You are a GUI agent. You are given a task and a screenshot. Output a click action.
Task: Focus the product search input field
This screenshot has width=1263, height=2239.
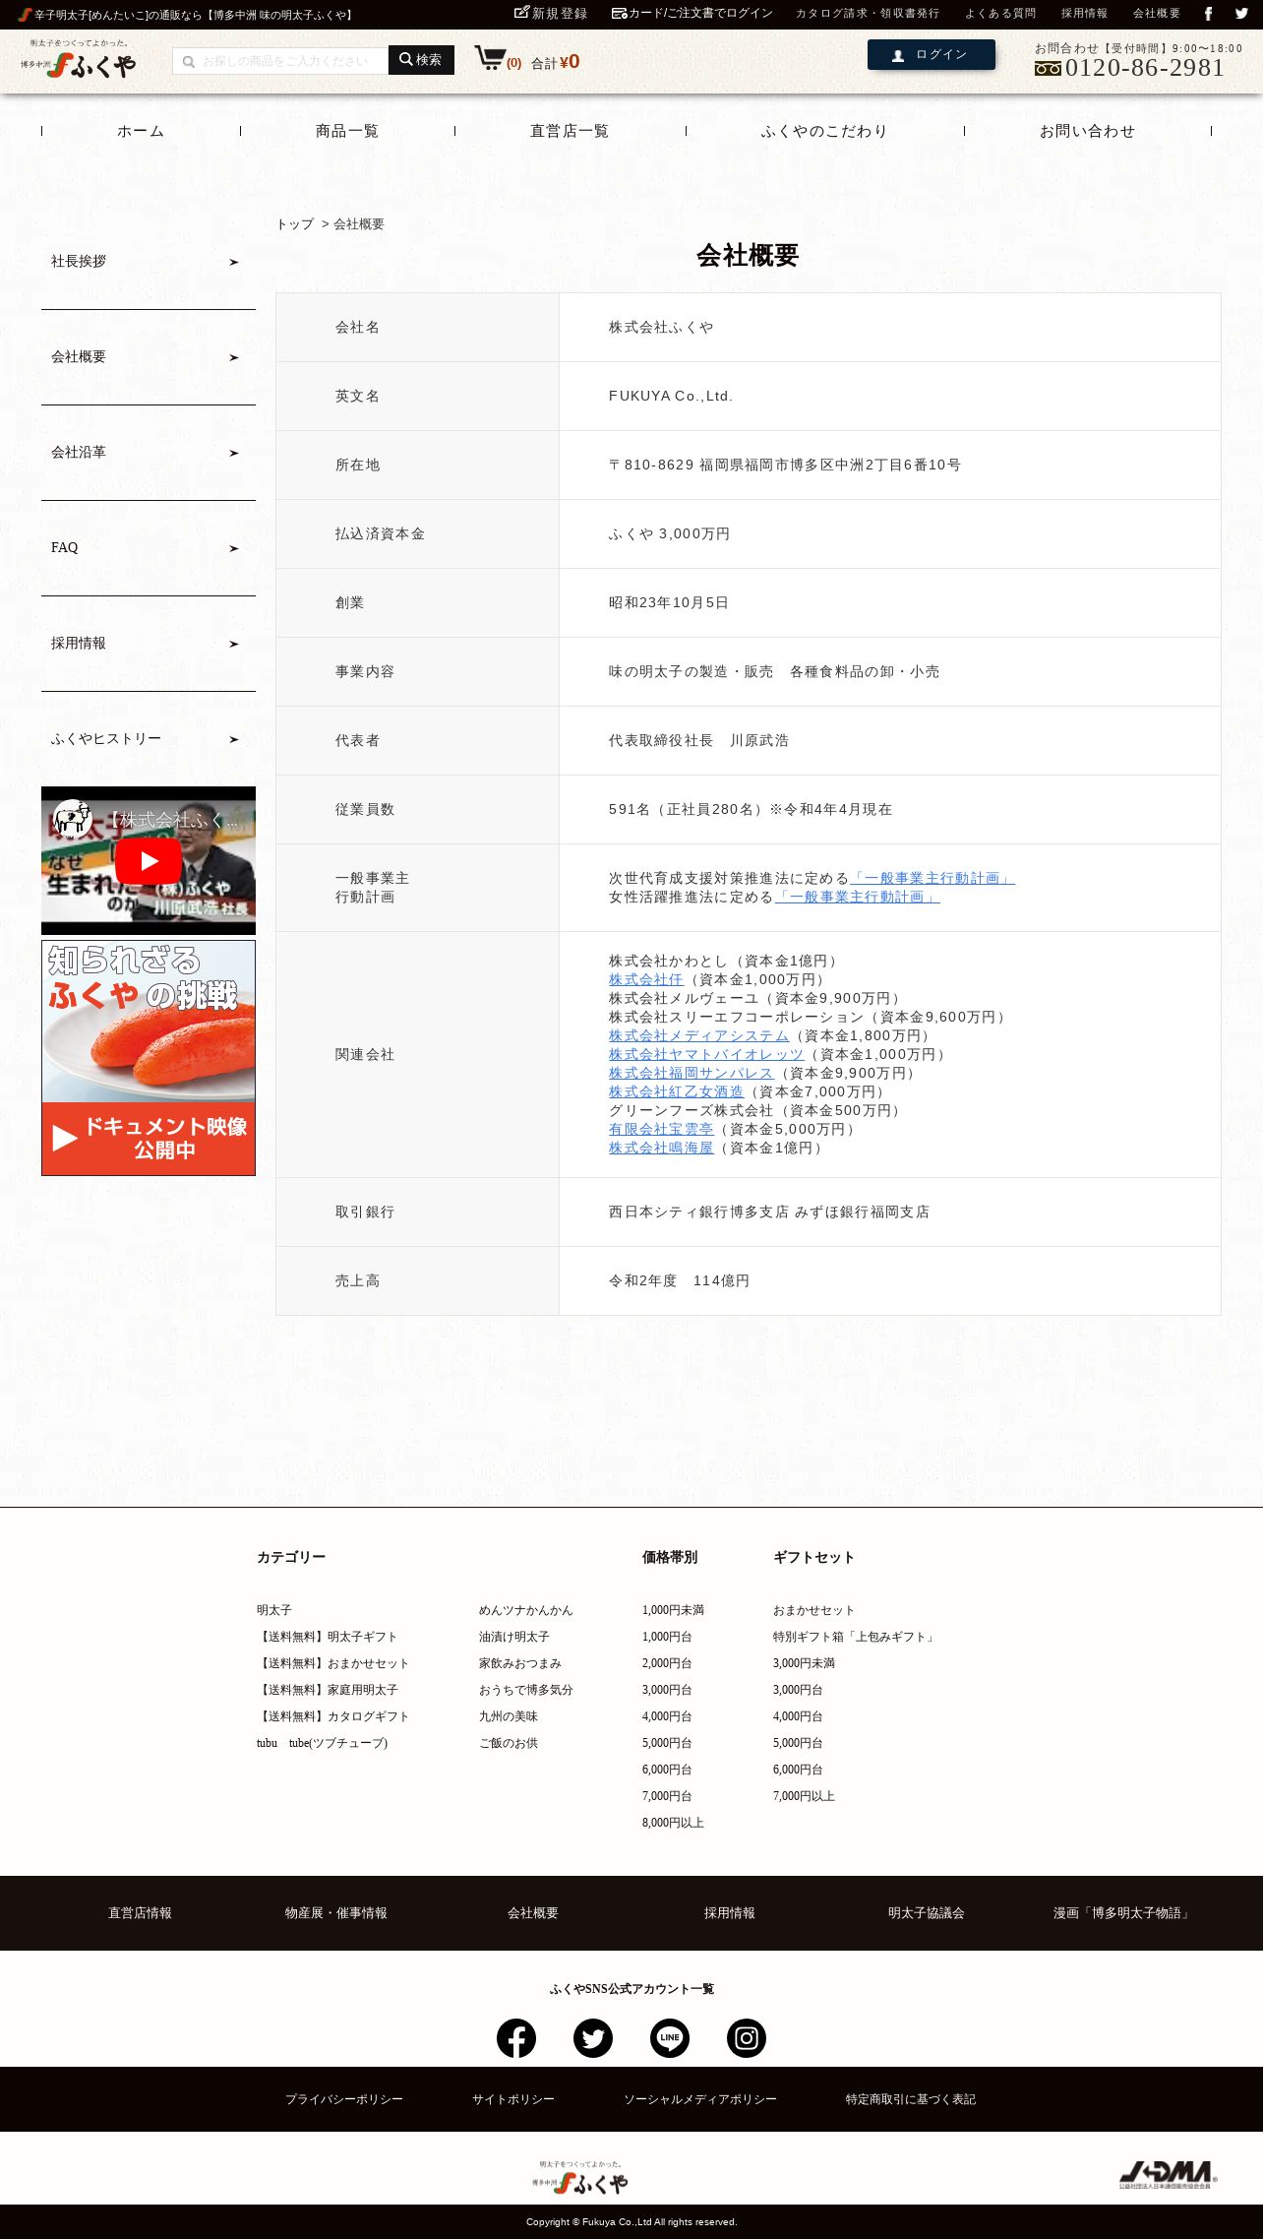(x=280, y=61)
